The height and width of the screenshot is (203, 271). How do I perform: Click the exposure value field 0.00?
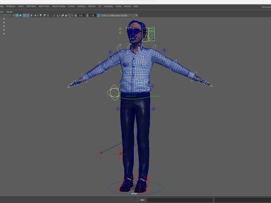click(x=81, y=15)
